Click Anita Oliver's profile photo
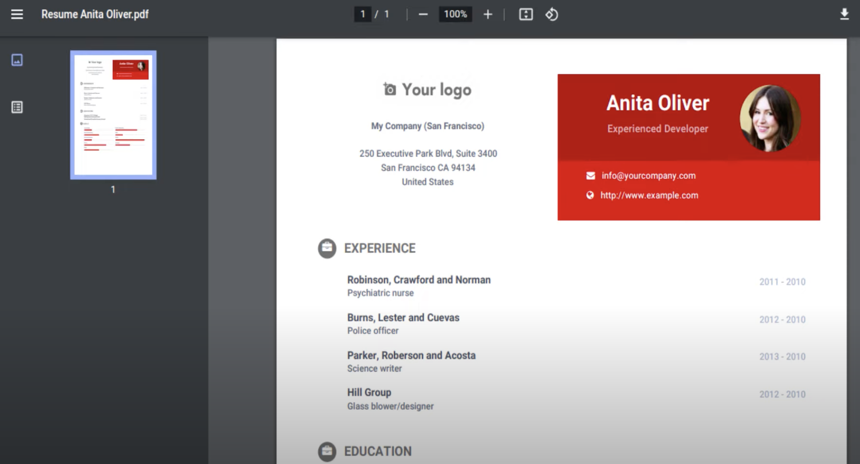 [770, 118]
